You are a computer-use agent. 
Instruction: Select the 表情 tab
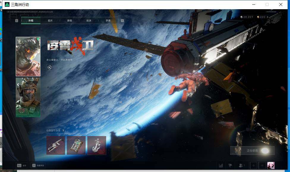[x=69, y=20]
